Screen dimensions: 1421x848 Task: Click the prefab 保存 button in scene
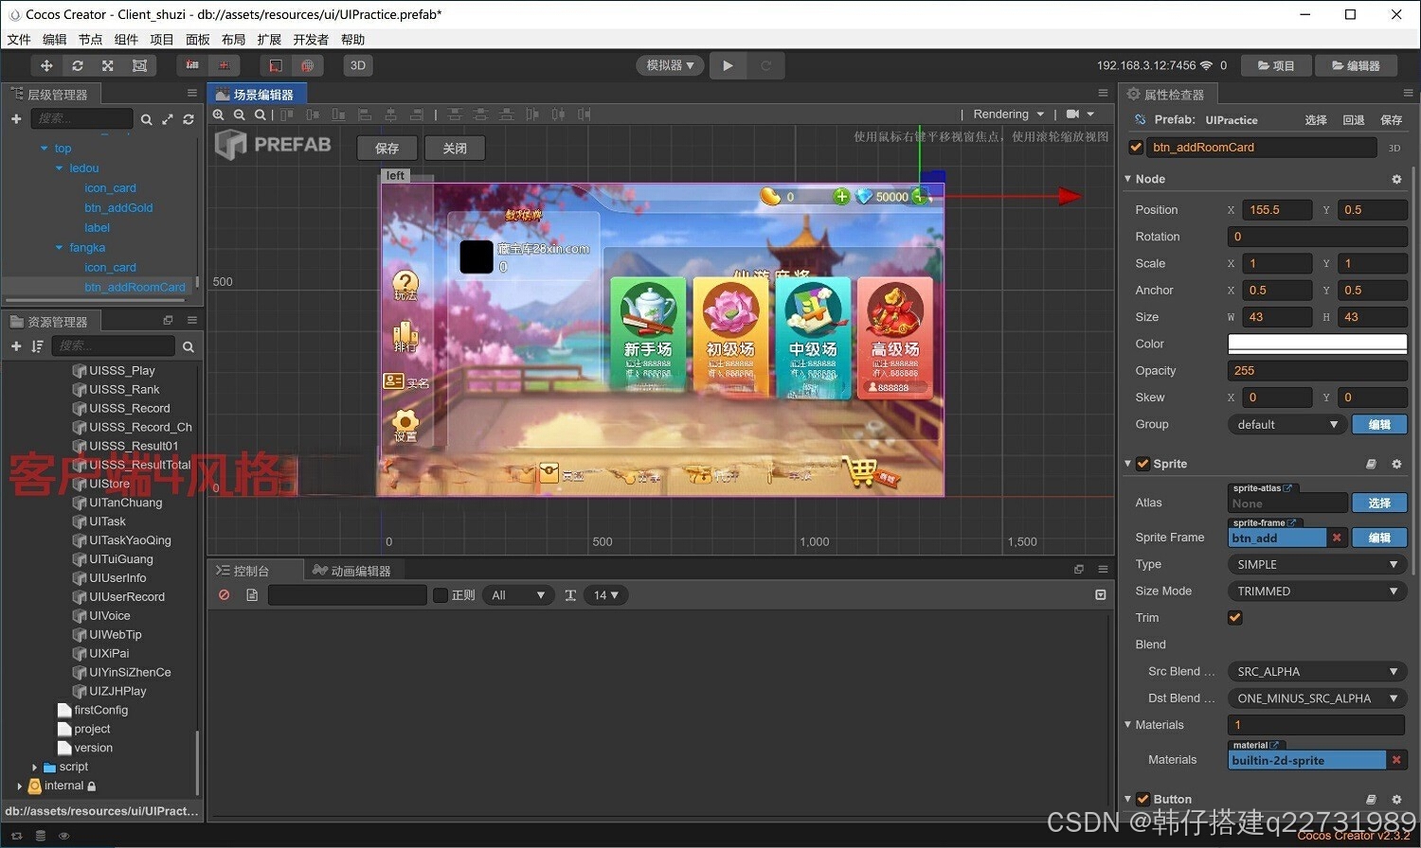pos(387,149)
